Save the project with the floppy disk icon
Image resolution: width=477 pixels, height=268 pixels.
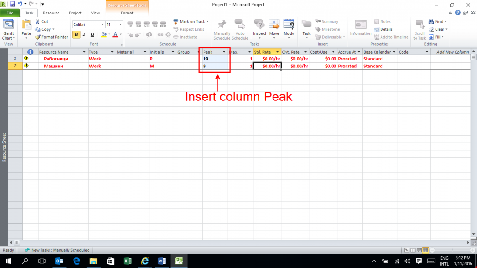click(x=13, y=4)
